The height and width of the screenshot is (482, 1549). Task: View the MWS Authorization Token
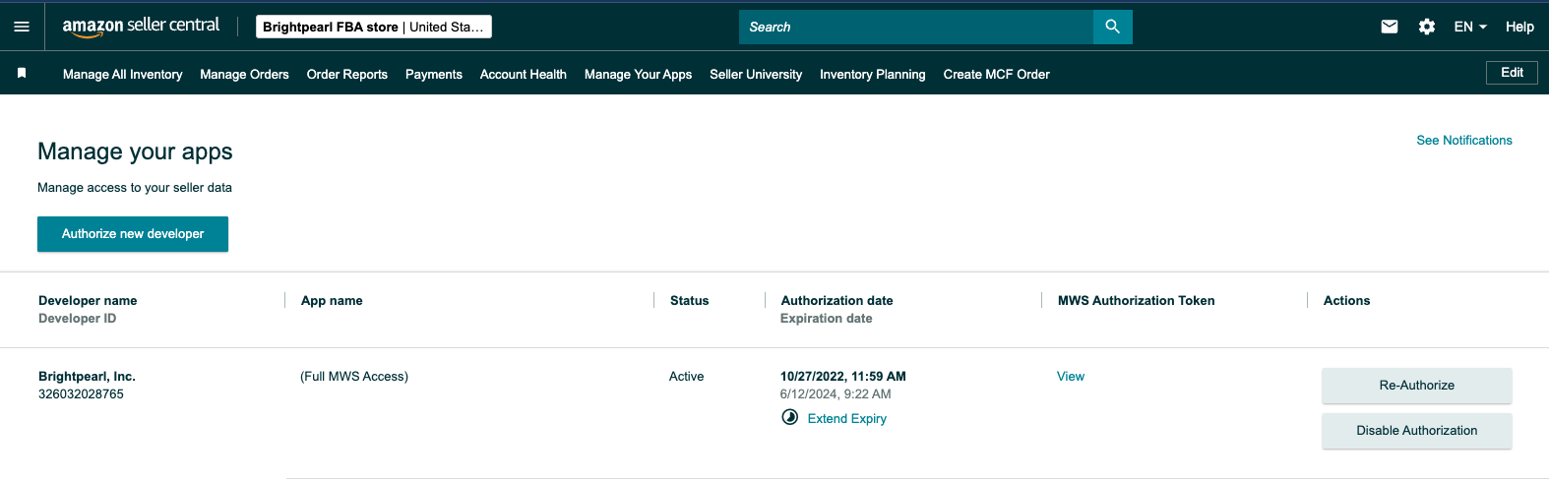pyautogui.click(x=1070, y=377)
